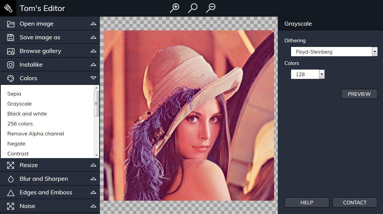Click the Browse gallery picture icon

coord(11,51)
